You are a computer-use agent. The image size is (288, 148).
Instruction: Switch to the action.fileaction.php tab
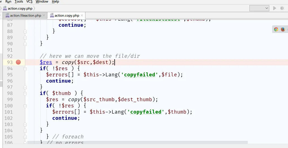click(26, 16)
